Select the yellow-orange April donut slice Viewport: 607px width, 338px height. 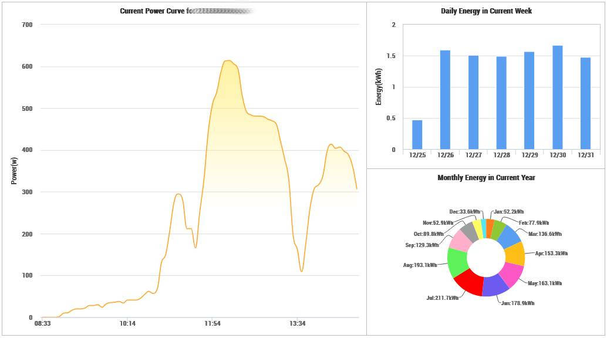pos(515,254)
